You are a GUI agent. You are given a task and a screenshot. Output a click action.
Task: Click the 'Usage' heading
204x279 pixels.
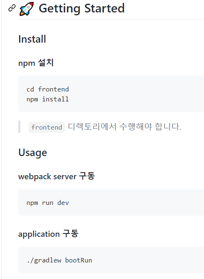tap(33, 153)
